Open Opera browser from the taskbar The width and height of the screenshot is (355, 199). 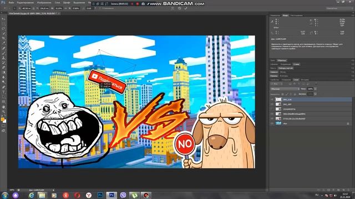pos(77,195)
